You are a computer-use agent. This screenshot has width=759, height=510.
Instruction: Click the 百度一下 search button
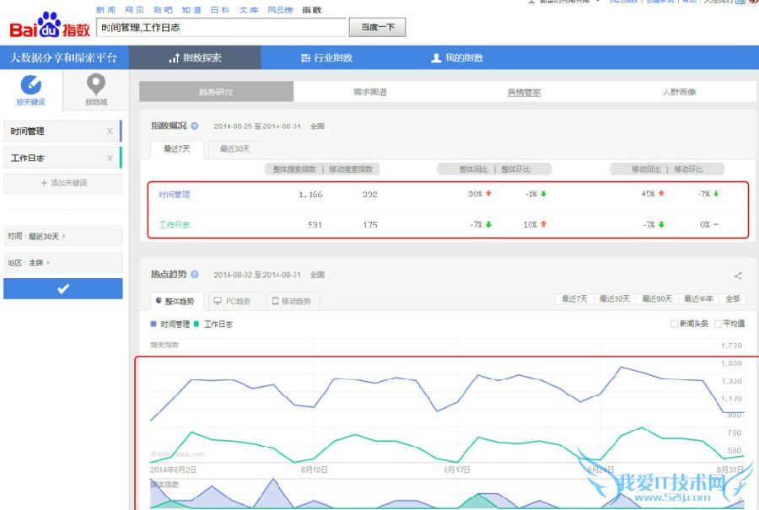point(378,28)
